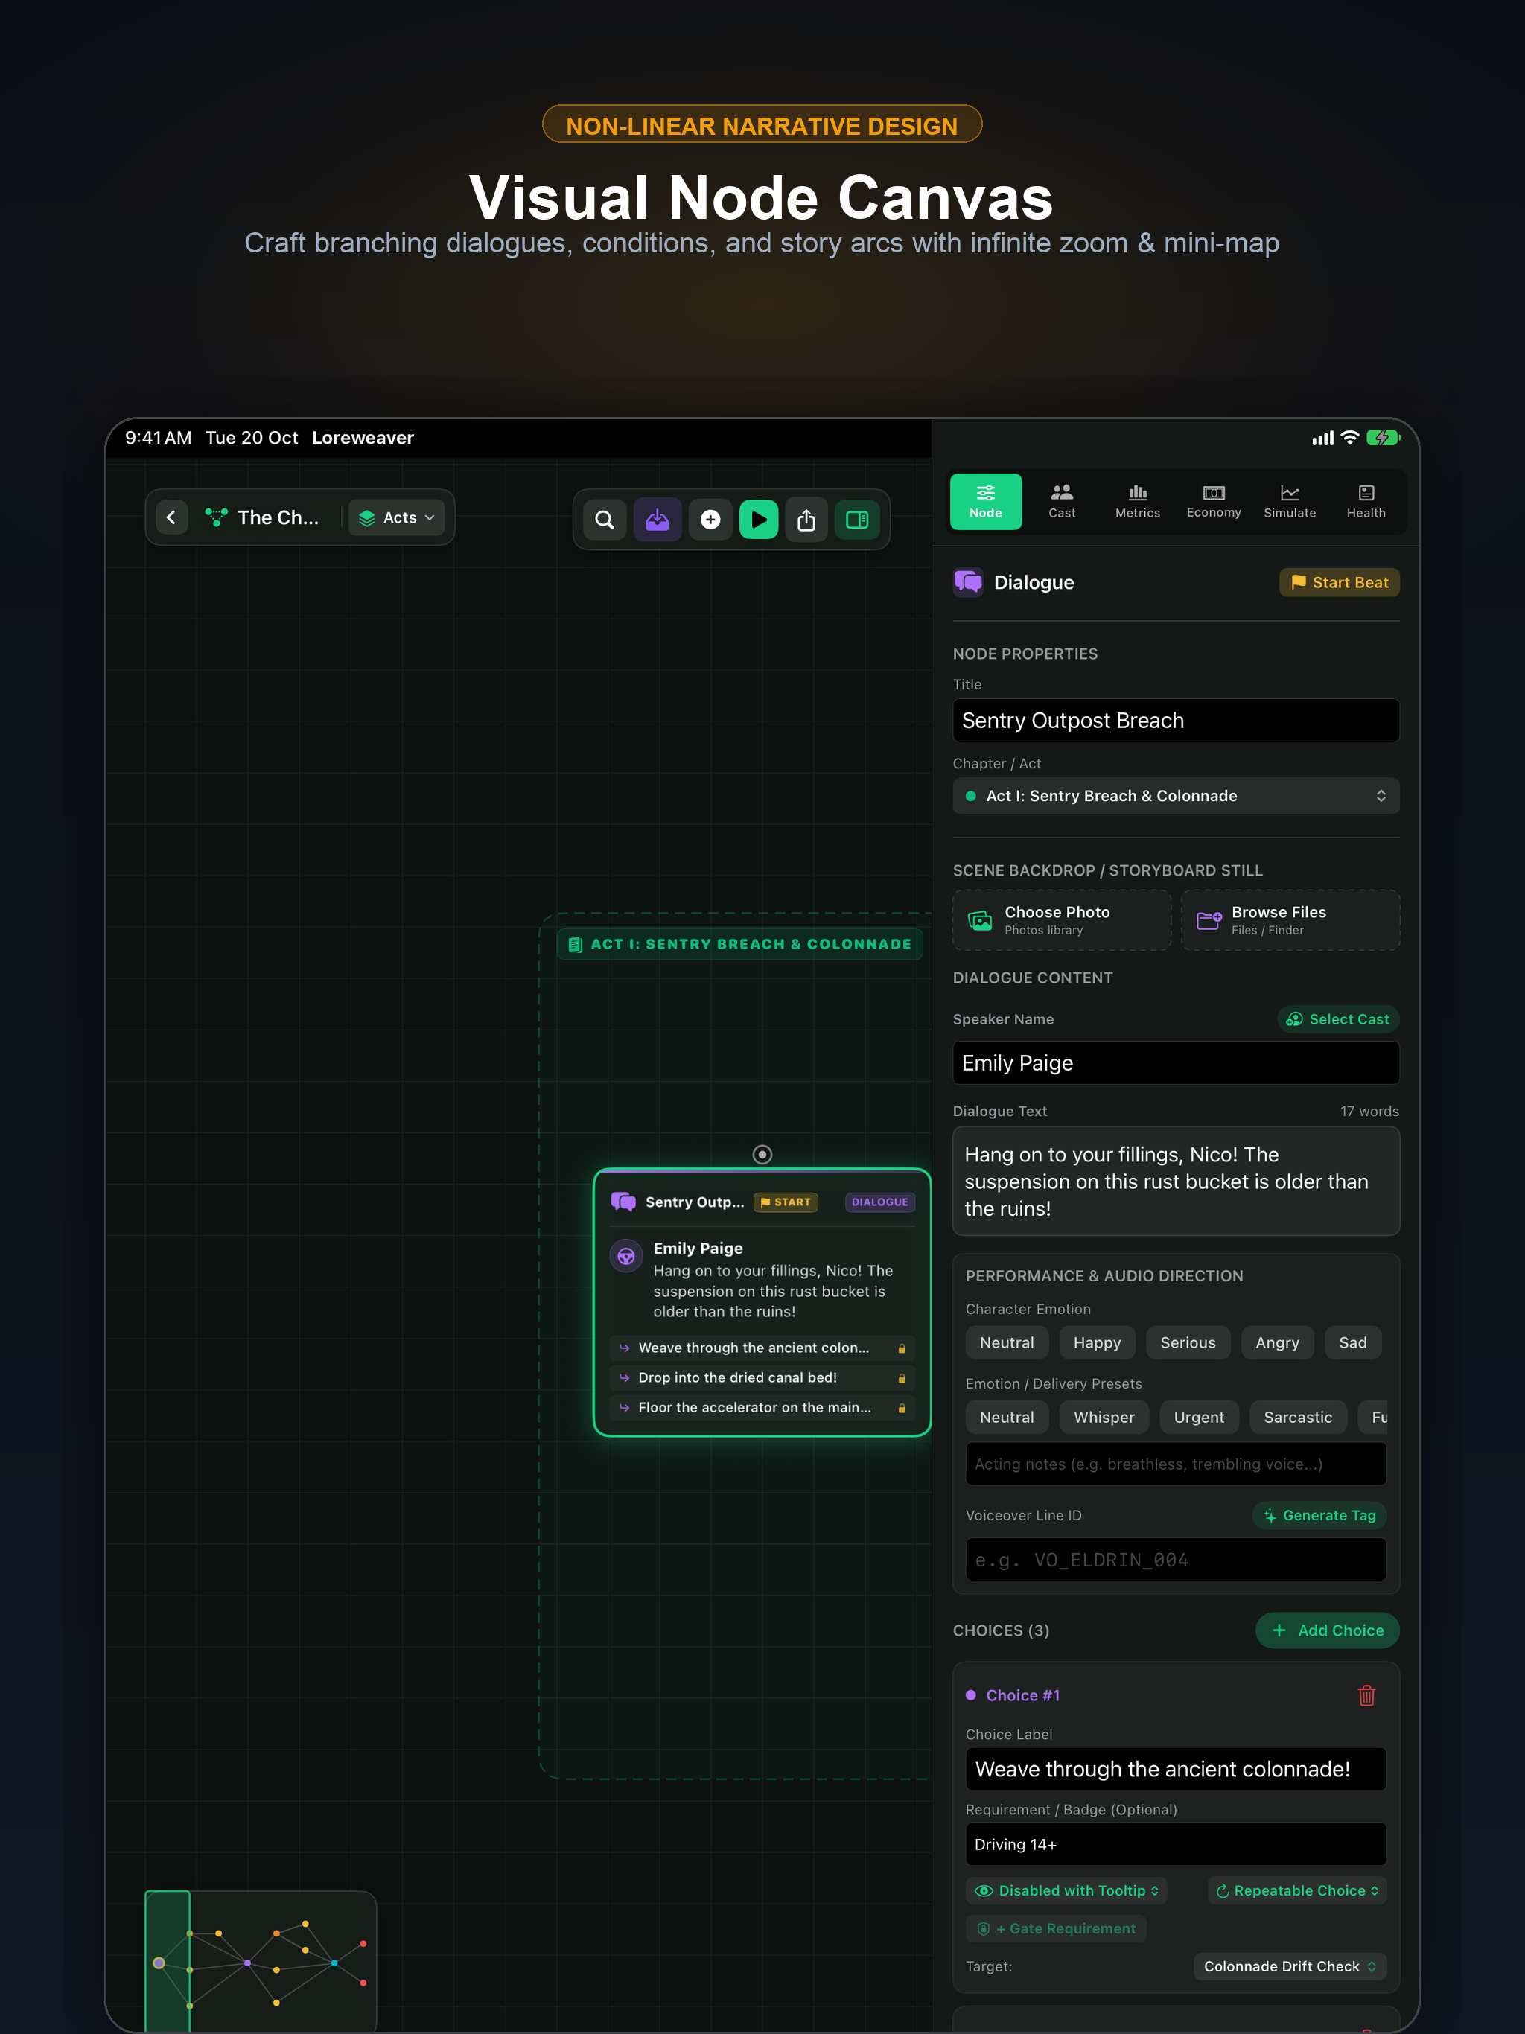
Task: Add a new node with plus icon
Action: [x=710, y=520]
